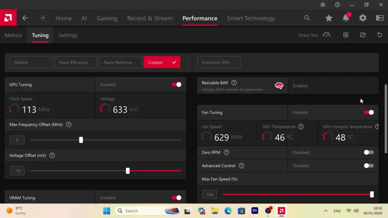Screen dimensions: 388x218
Task: Disable the GPU Tuning toggle
Action: [177, 84]
